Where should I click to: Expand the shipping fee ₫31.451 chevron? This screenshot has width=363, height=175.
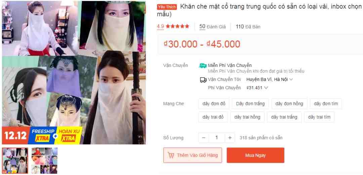(x=266, y=88)
